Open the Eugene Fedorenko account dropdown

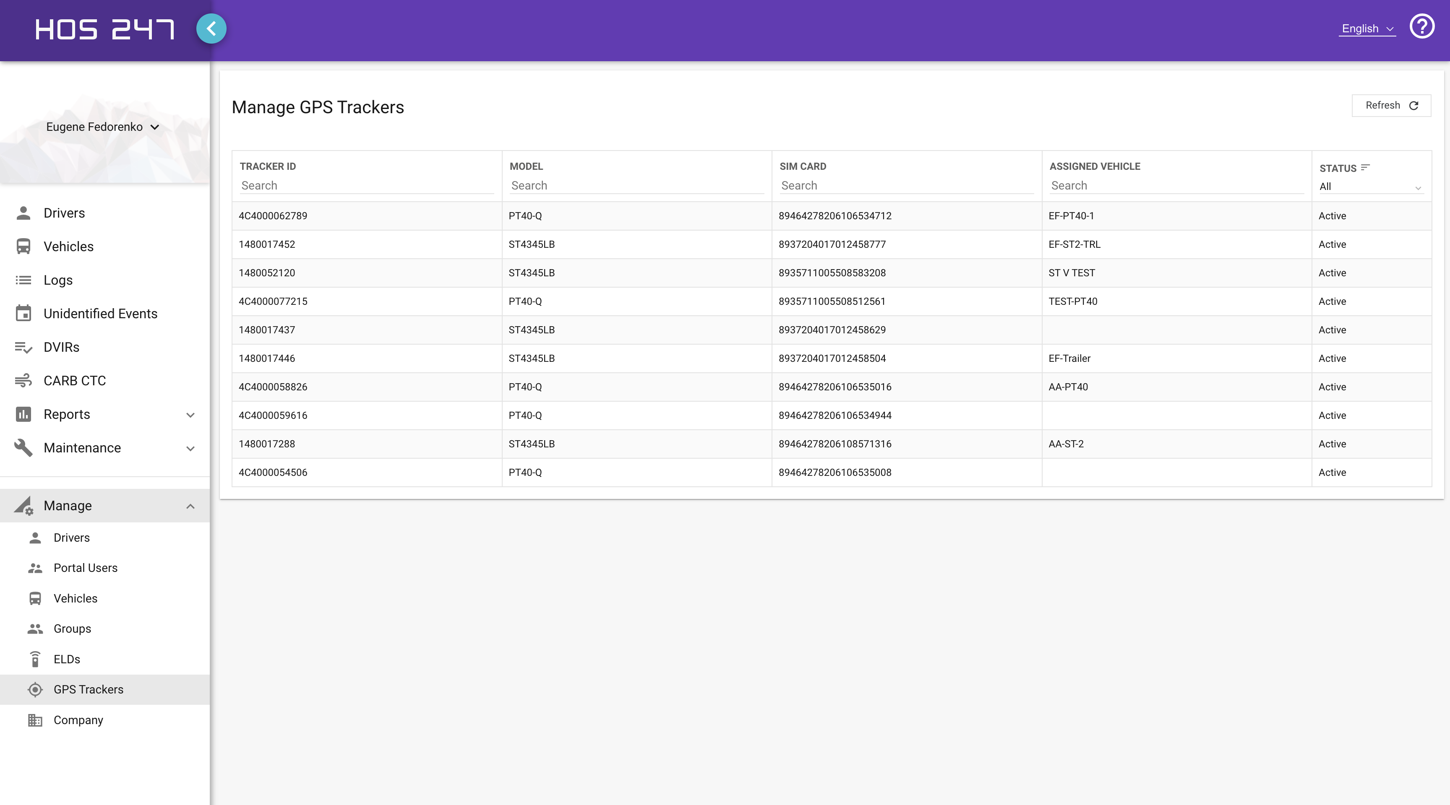click(x=103, y=127)
